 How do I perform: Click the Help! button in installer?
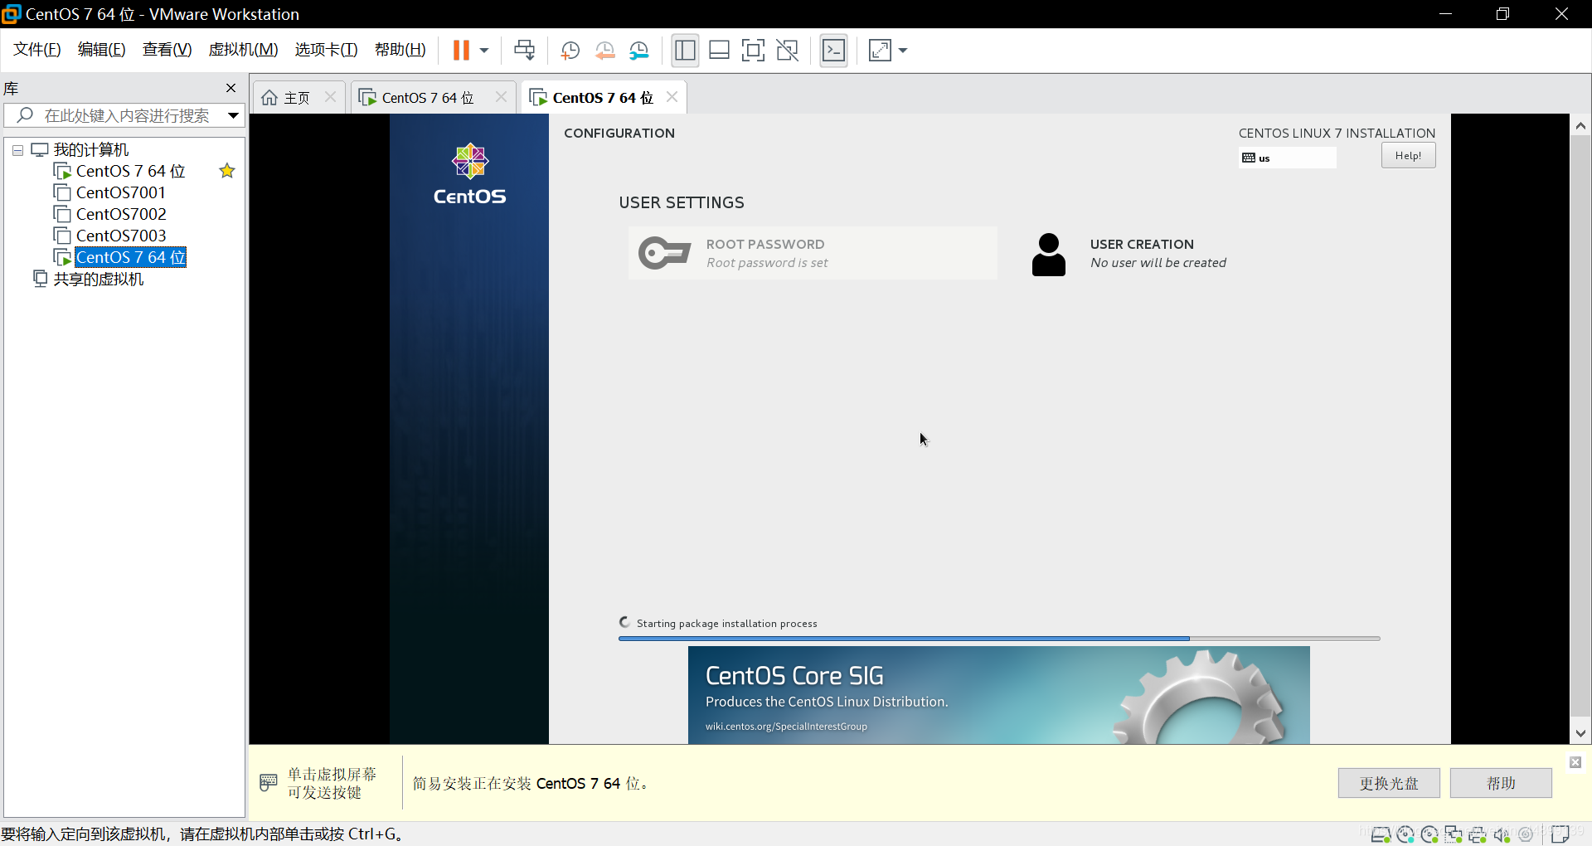1408,156
